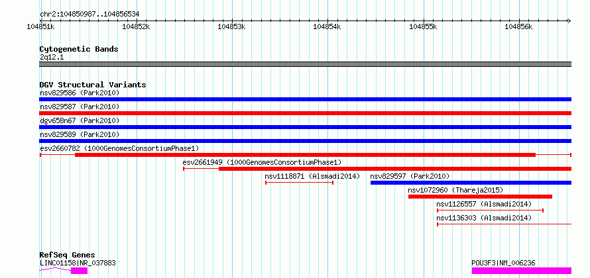Open variant label nsv1126557 (Alsmadi2014)
590x278 pixels.
484,204
